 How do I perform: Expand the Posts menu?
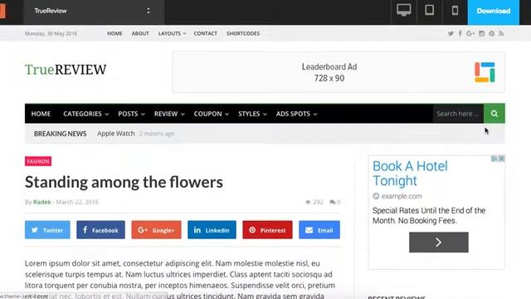(x=131, y=114)
